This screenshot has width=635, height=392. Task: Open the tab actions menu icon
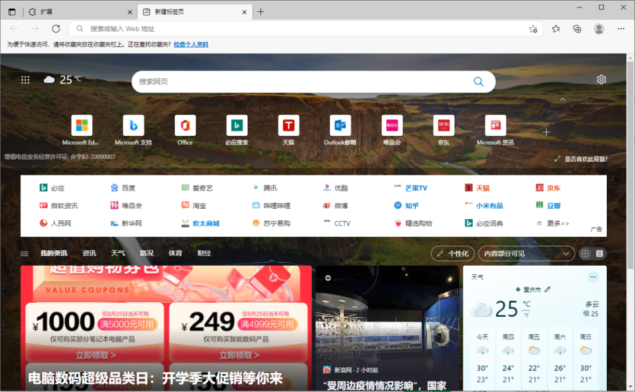tap(12, 12)
